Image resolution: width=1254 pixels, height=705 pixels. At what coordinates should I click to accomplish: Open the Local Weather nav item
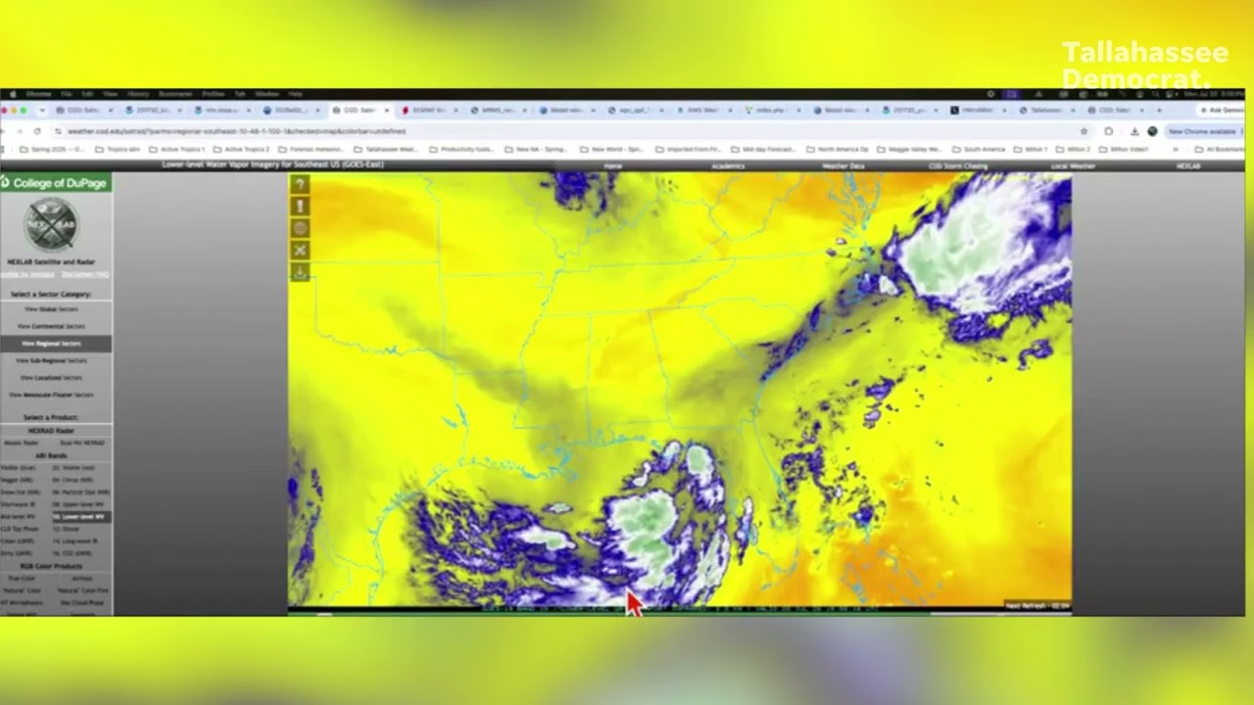point(1073,166)
